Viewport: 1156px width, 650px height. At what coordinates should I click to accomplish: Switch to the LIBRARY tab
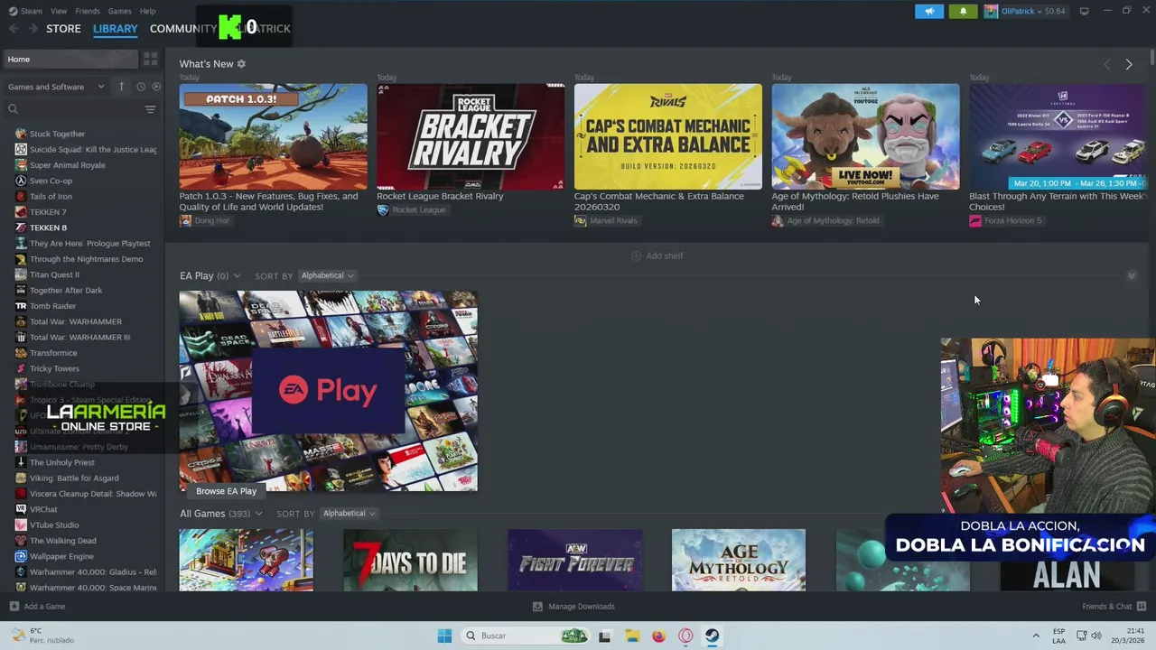click(115, 29)
